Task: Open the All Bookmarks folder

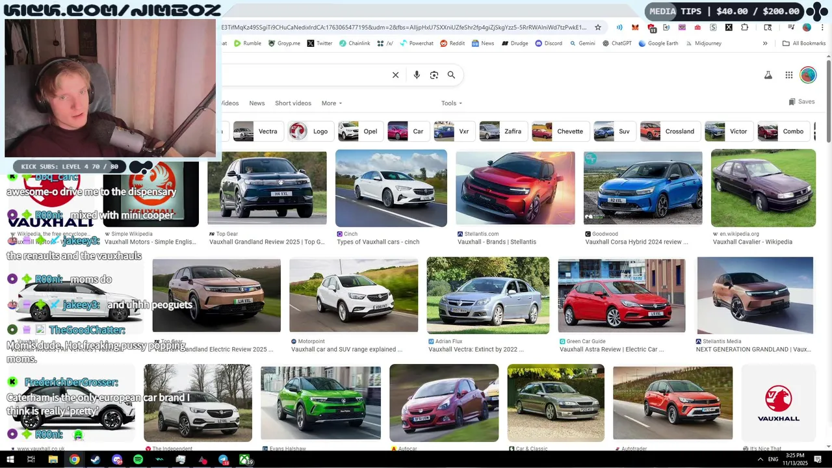Action: click(x=804, y=44)
